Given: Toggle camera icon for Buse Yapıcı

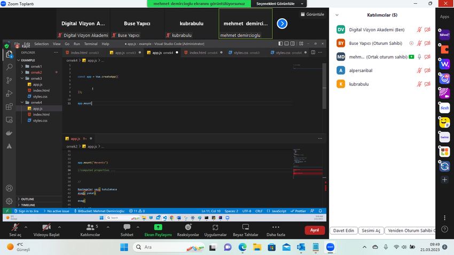Looking at the screenshot, I should point(427,43).
